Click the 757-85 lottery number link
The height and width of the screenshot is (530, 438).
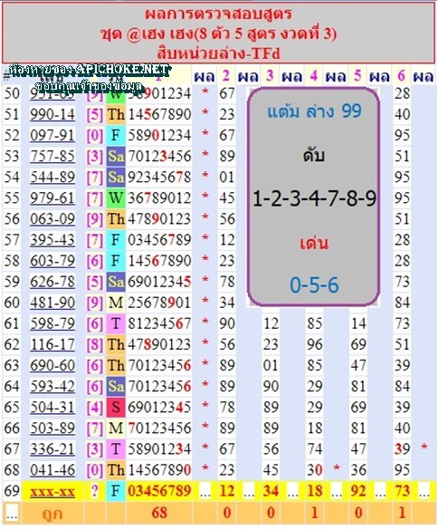coord(52,157)
